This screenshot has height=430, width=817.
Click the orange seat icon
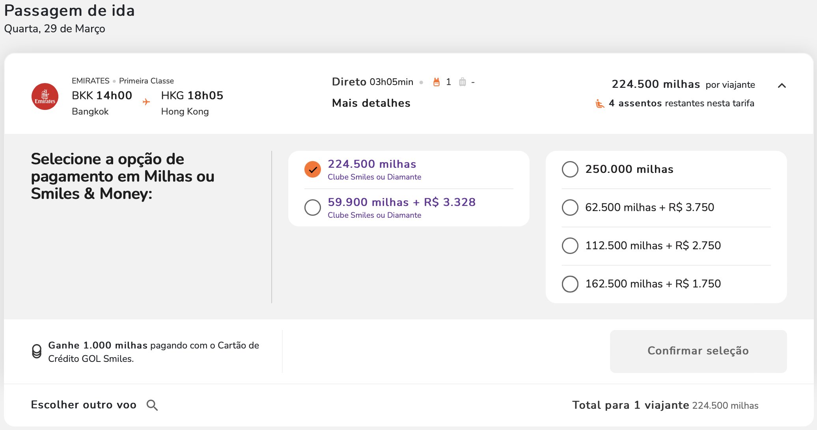(600, 104)
